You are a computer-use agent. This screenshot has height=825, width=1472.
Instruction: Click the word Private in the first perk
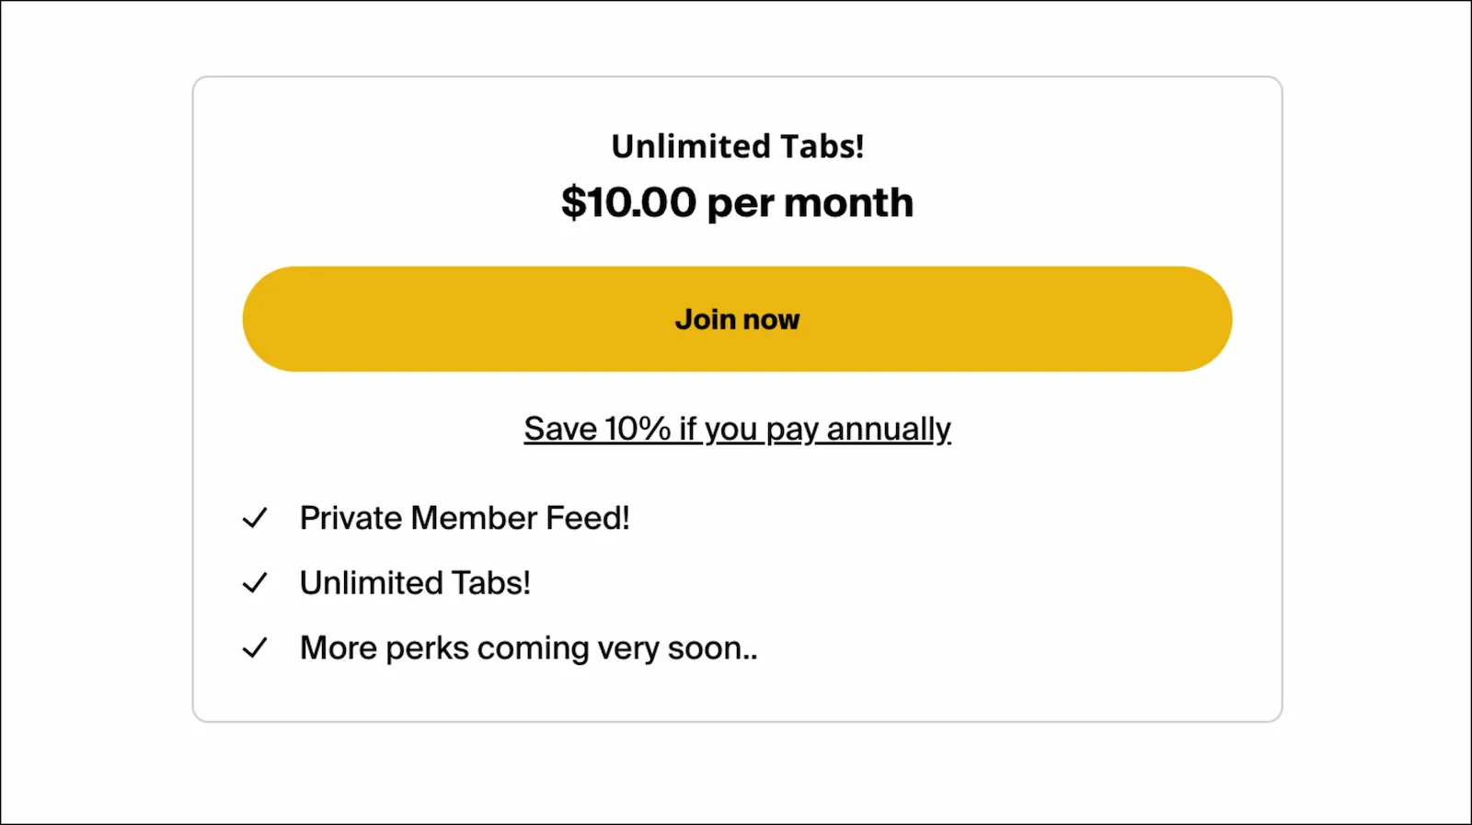[351, 518]
